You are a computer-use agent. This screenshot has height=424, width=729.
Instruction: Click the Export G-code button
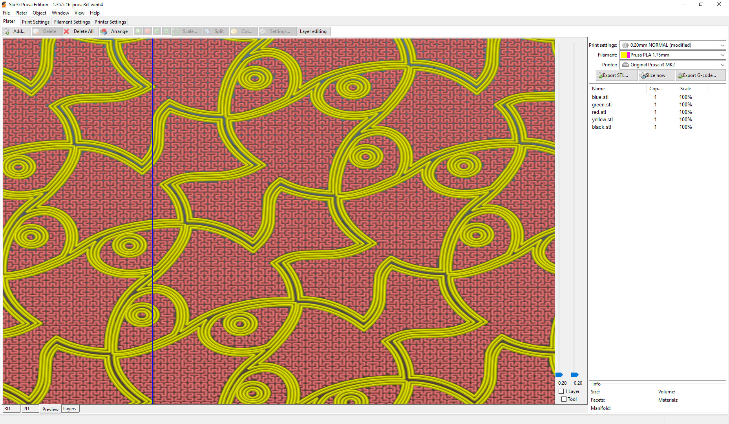700,75
